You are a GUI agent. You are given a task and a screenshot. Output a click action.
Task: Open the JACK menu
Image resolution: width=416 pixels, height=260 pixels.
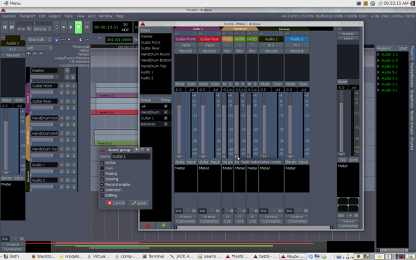92,16
